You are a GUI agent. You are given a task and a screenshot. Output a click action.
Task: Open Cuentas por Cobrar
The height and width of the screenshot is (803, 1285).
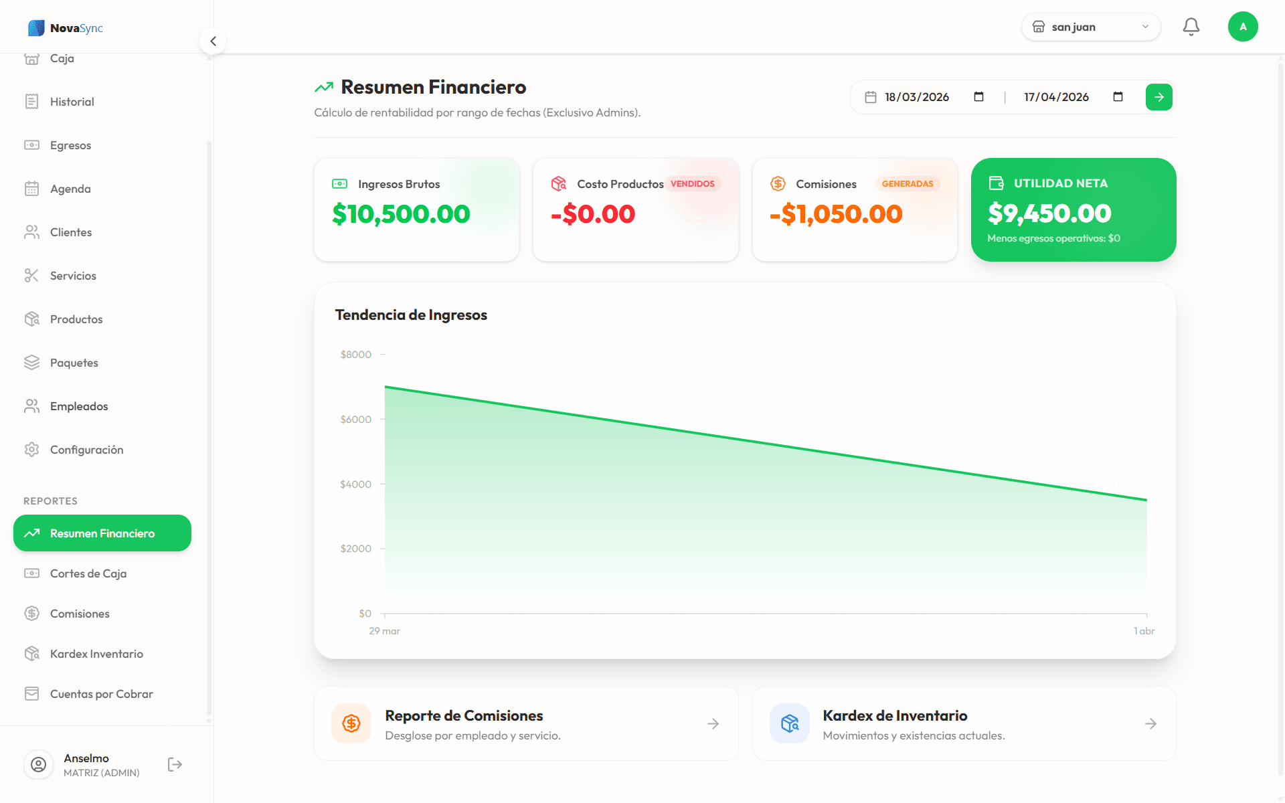pyautogui.click(x=102, y=694)
